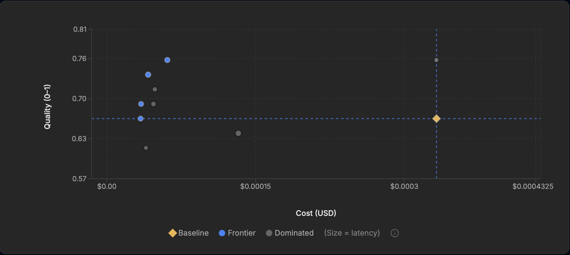Screen dimensions: 570x255
Task: Click the gray dominated point just below 0.70
Action: pyautogui.click(x=154, y=104)
